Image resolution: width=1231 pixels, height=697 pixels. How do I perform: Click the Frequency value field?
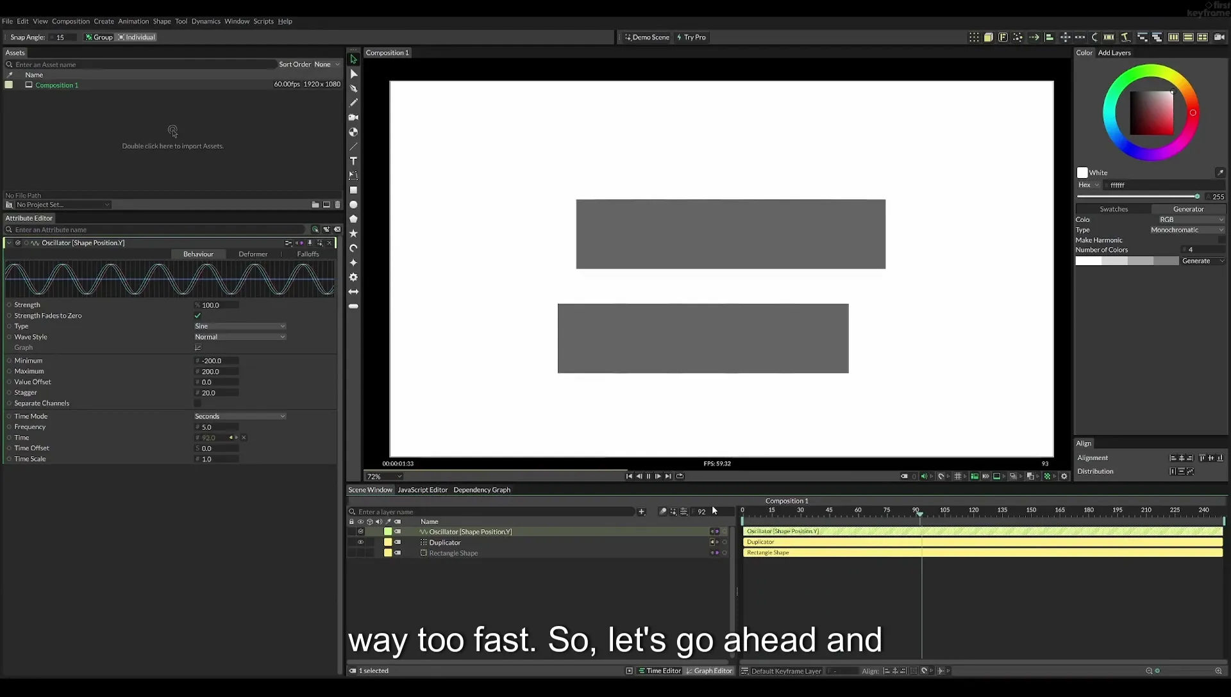(x=217, y=427)
